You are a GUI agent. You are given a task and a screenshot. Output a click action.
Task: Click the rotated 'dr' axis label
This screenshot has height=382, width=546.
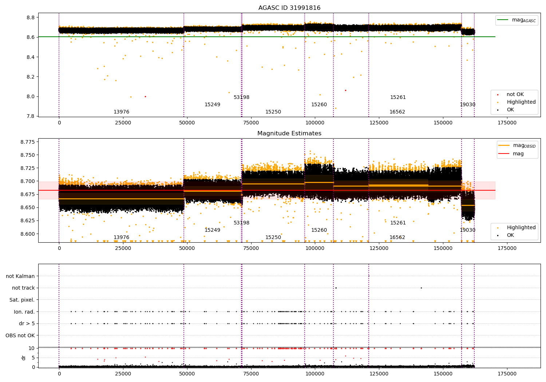(24, 358)
